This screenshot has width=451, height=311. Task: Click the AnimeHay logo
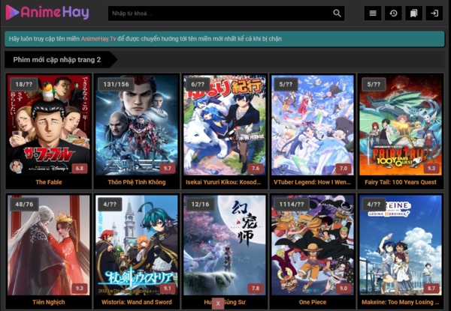click(x=47, y=13)
